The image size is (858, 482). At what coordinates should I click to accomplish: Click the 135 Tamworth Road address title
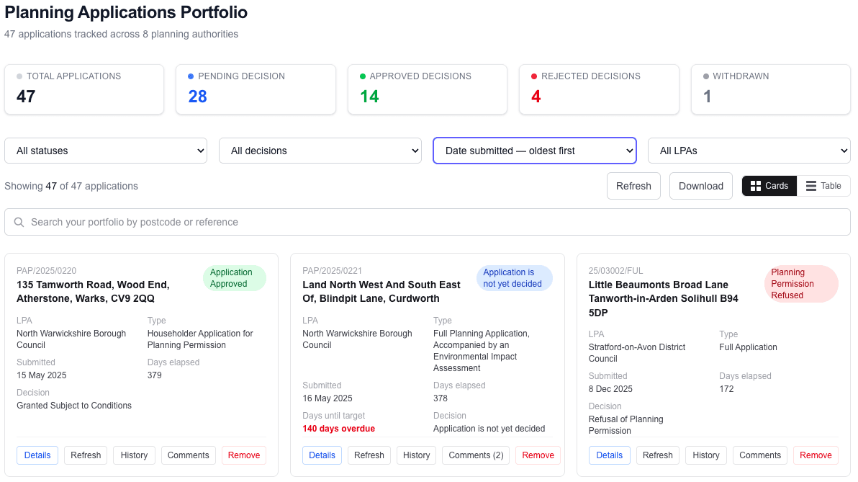pos(93,292)
